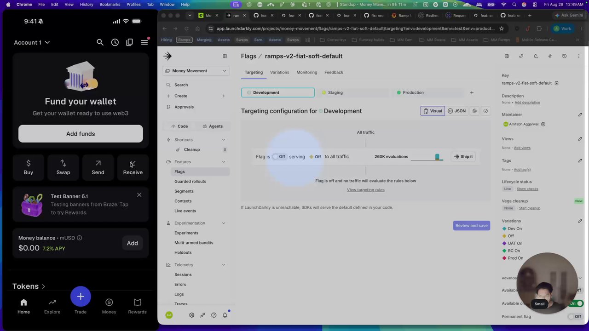
Task: Open Approvals in the sidebar
Action: pos(184,107)
